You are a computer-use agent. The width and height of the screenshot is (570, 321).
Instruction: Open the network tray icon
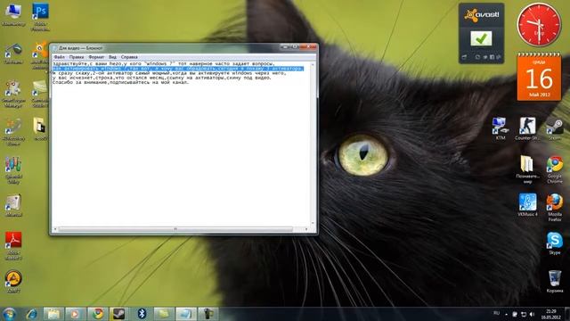coord(524,314)
